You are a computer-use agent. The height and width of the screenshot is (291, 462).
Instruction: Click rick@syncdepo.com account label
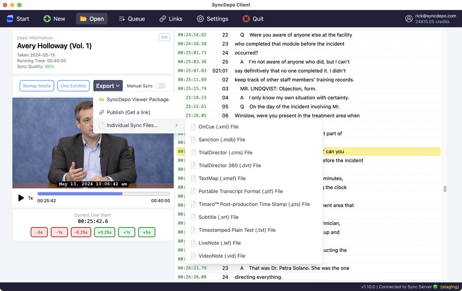point(436,16)
